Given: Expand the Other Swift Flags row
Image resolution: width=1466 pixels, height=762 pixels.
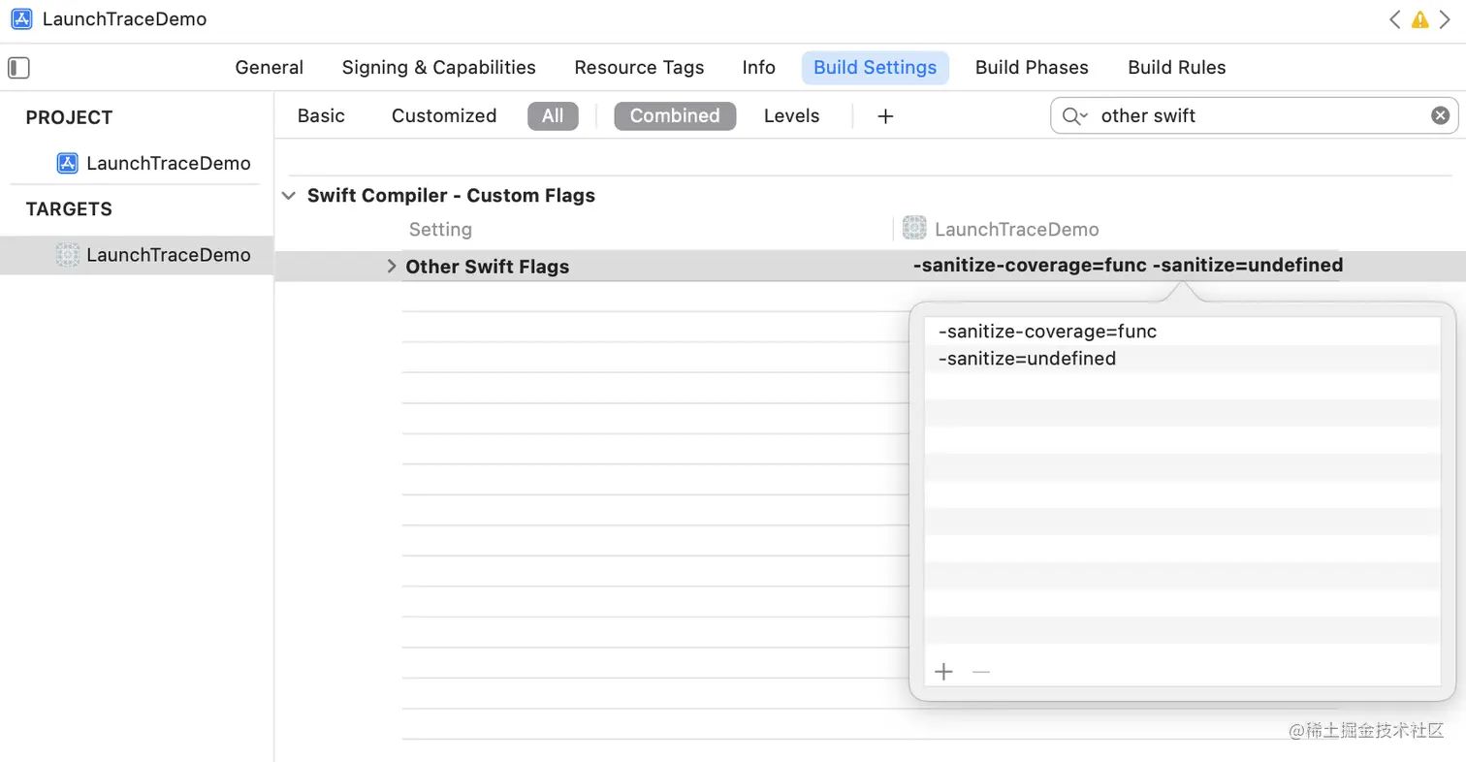Looking at the screenshot, I should click(392, 267).
